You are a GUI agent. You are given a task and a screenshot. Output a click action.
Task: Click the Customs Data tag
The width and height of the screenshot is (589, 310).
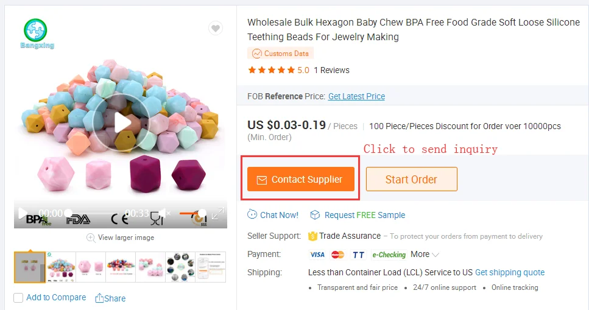click(x=280, y=54)
